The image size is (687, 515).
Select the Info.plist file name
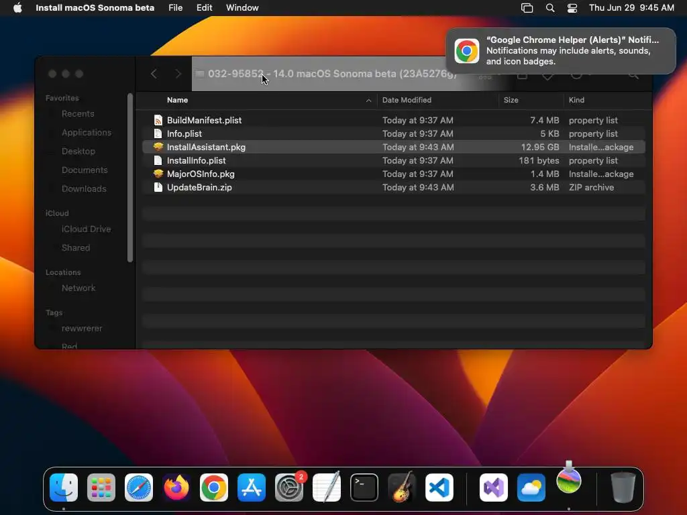184,133
